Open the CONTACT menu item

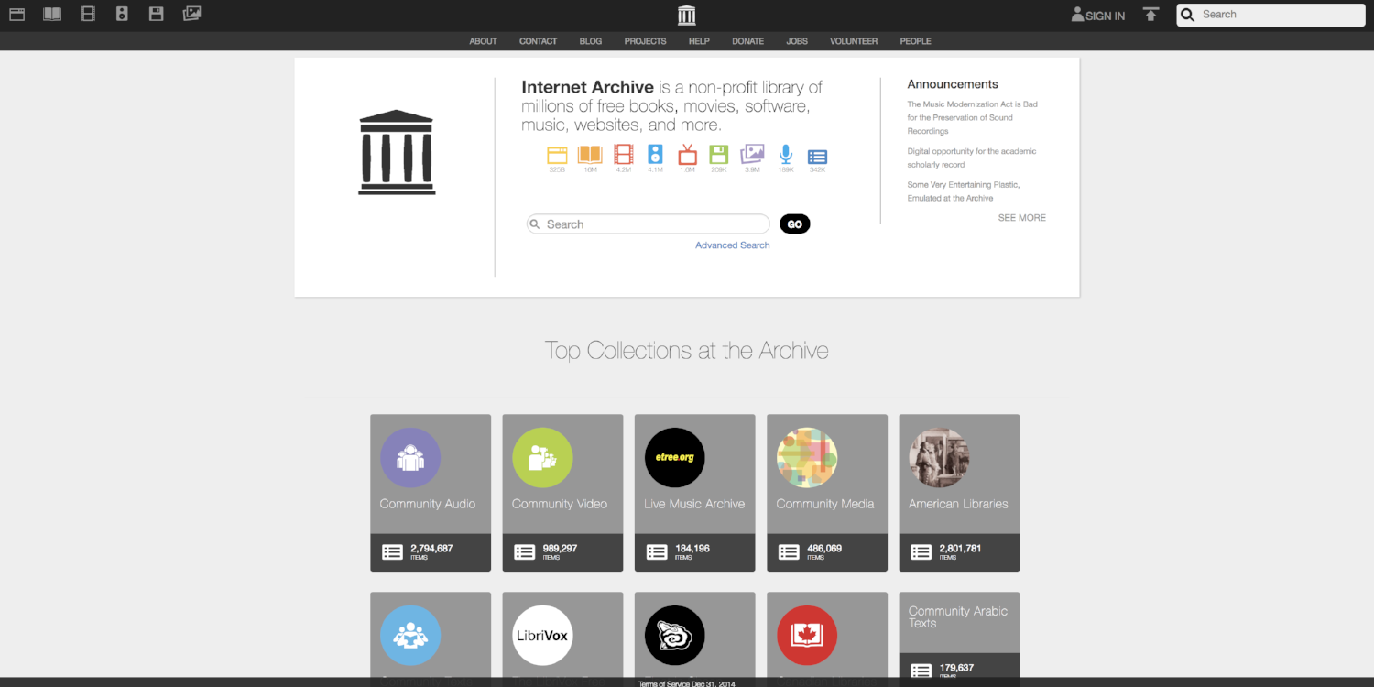coord(538,41)
